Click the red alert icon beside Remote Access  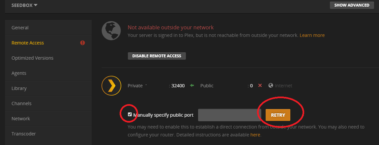(x=82, y=43)
